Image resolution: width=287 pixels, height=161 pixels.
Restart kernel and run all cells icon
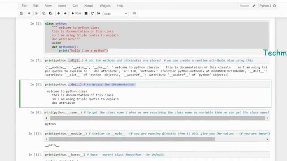[x=99, y=13]
